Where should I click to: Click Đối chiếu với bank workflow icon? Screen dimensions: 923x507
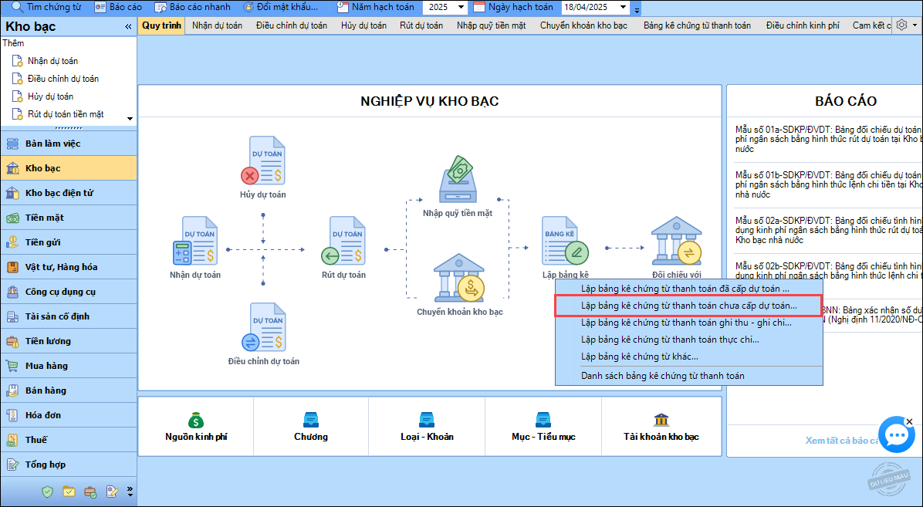click(x=676, y=240)
